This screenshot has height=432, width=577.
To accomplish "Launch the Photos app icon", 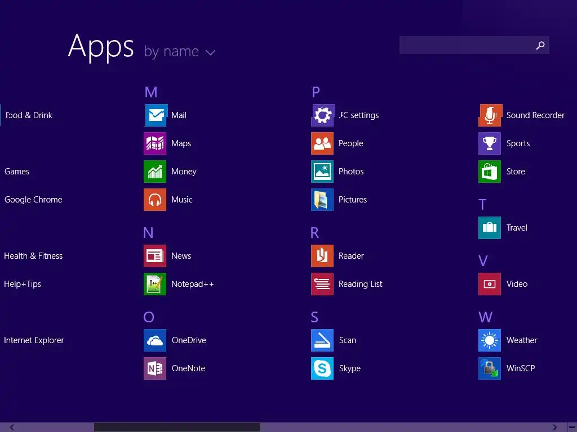I will click(322, 172).
